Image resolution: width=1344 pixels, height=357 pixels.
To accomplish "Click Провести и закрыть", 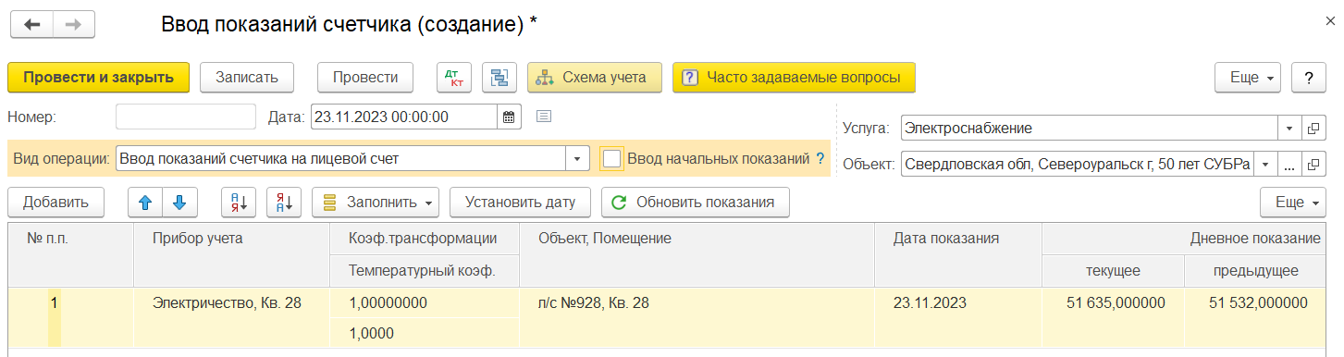I will pyautogui.click(x=99, y=78).
